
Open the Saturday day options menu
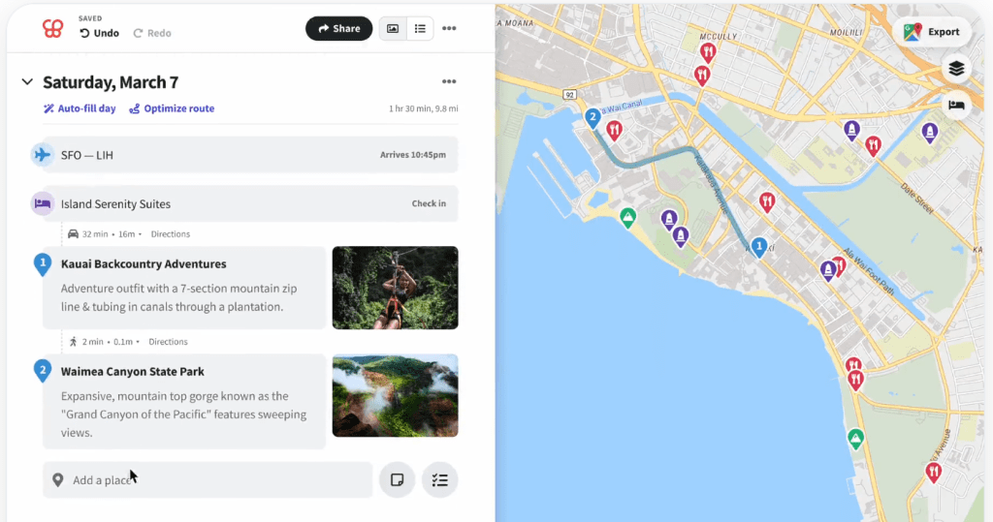(449, 82)
